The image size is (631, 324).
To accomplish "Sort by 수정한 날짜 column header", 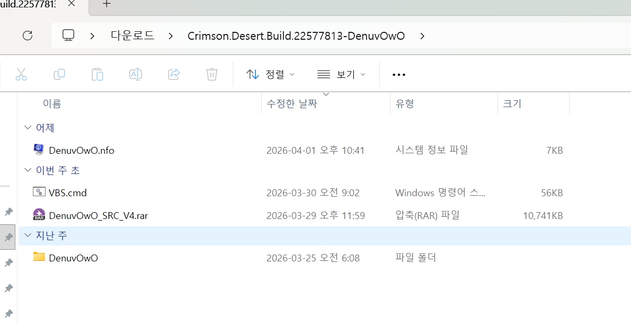I will (292, 104).
